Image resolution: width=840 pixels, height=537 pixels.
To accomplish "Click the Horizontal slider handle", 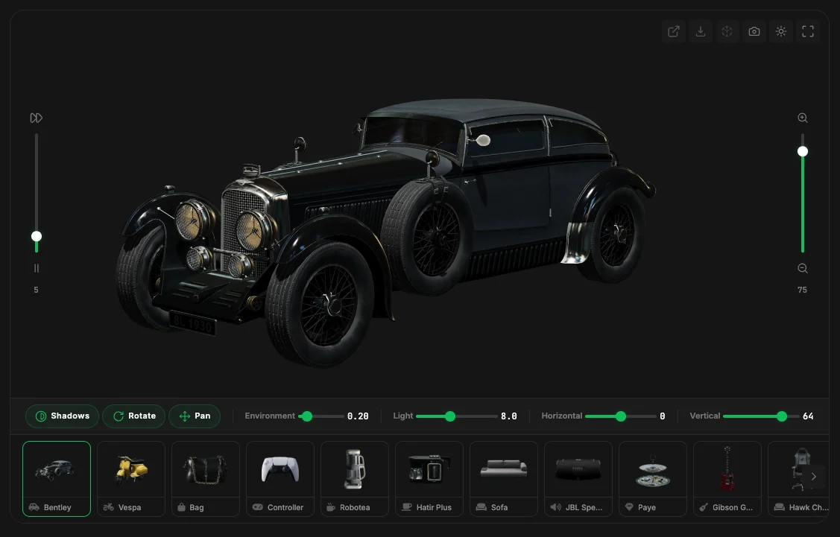I will point(620,416).
